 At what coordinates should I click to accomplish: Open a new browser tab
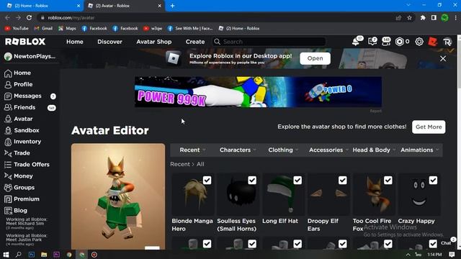[173, 6]
